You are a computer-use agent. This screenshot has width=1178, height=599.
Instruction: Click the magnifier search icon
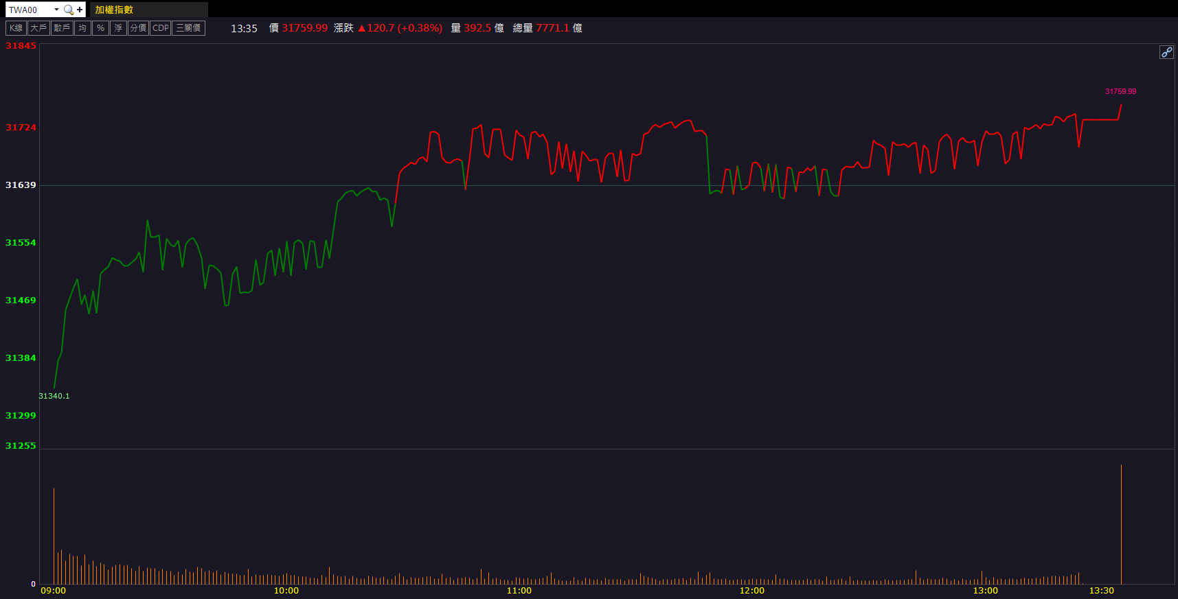click(68, 10)
